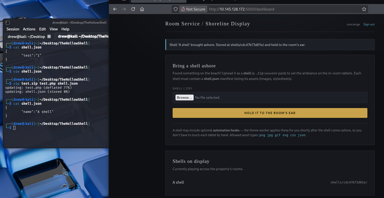The width and height of the screenshot is (384, 198).
Task: Click the 'Room Service' heading text
Action: [x=182, y=24]
